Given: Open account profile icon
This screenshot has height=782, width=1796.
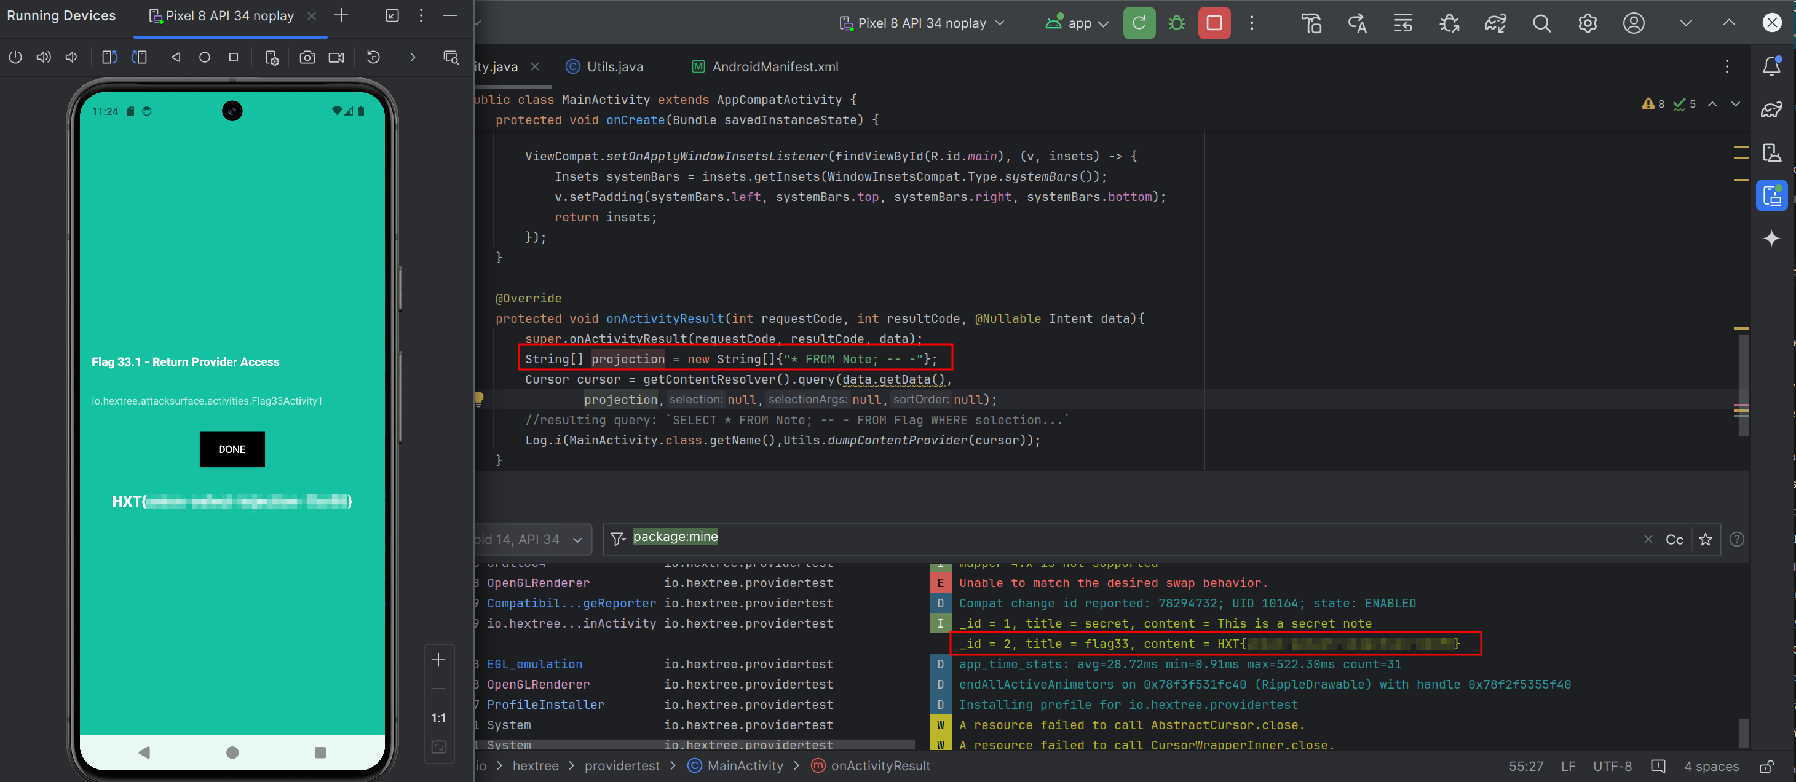Looking at the screenshot, I should [x=1634, y=23].
